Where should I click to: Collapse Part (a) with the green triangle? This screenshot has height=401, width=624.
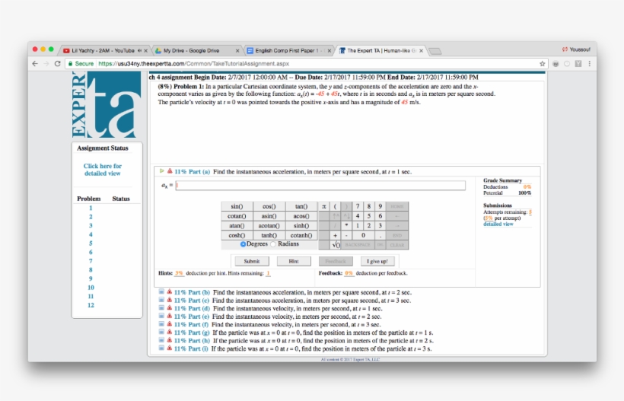click(161, 172)
